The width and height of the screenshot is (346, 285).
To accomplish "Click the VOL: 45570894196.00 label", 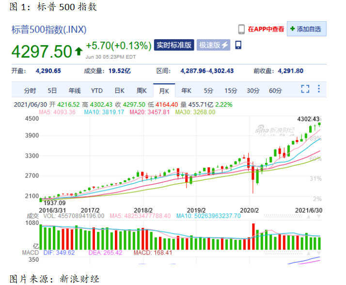I will point(74,216).
